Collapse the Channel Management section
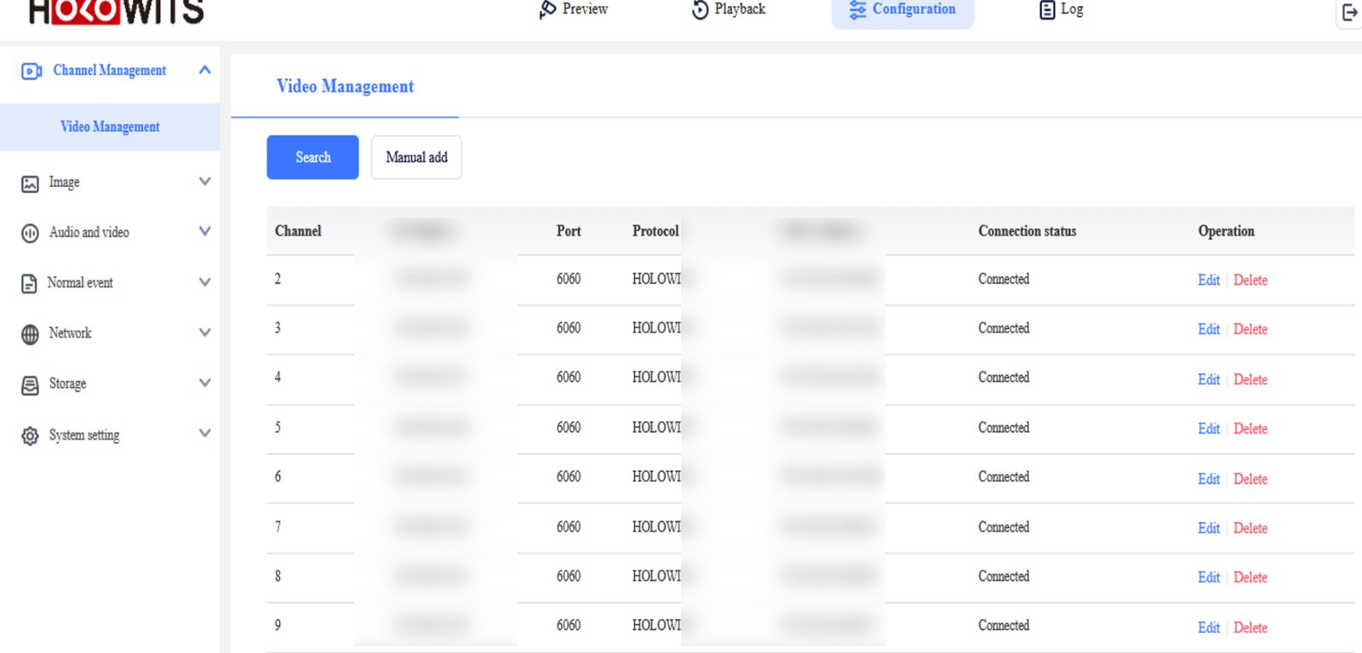Viewport: 1362px width, 653px height. pos(204,71)
